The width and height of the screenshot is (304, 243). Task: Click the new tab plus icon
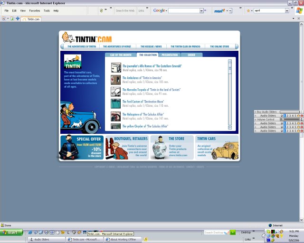[x=18, y=19]
